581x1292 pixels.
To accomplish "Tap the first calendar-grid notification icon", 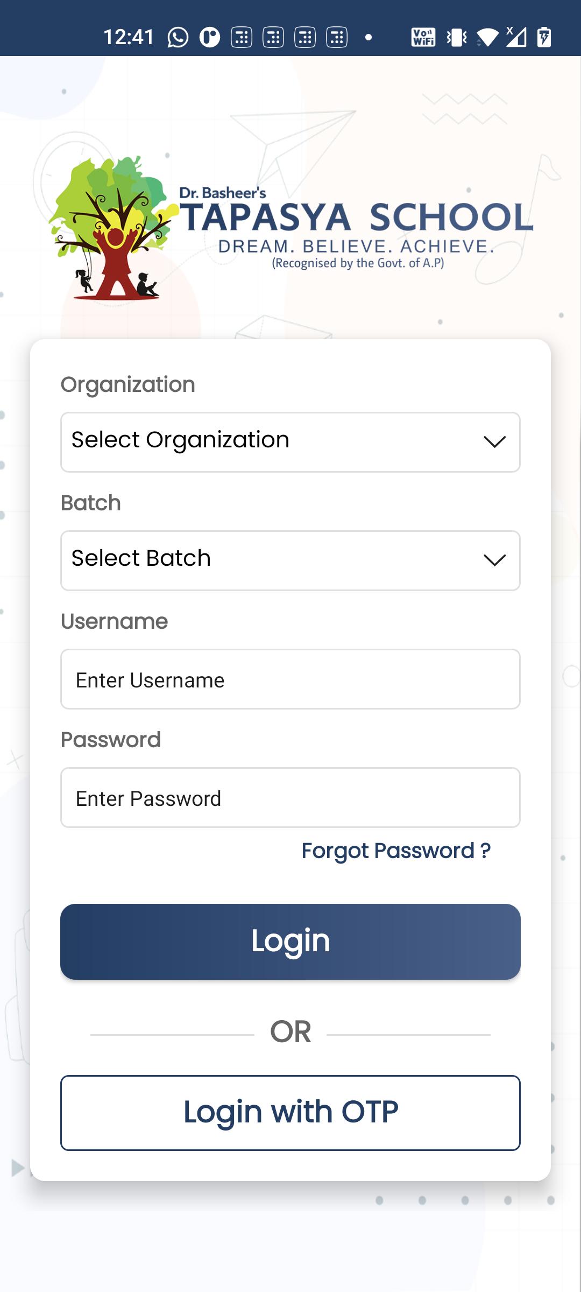I will tap(242, 37).
